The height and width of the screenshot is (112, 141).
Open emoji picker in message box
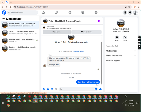[96, 89]
